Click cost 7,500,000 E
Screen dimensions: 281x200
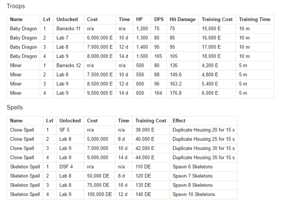click(x=100, y=74)
